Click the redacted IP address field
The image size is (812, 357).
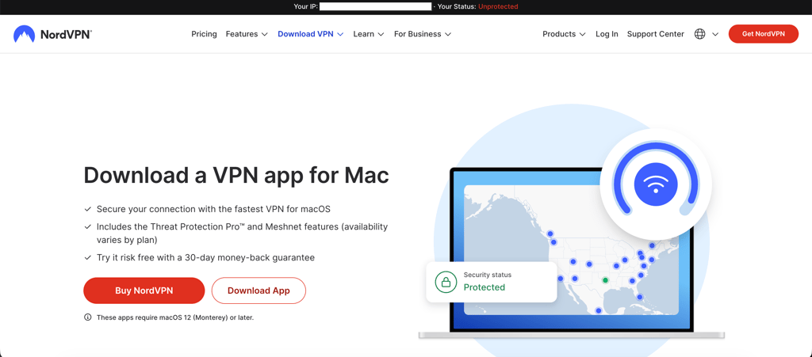coord(375,6)
